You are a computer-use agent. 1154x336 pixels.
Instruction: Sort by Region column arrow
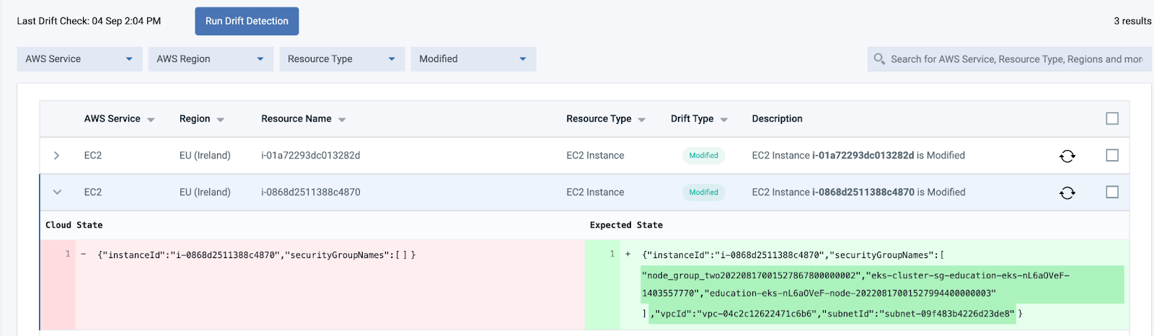coord(220,120)
